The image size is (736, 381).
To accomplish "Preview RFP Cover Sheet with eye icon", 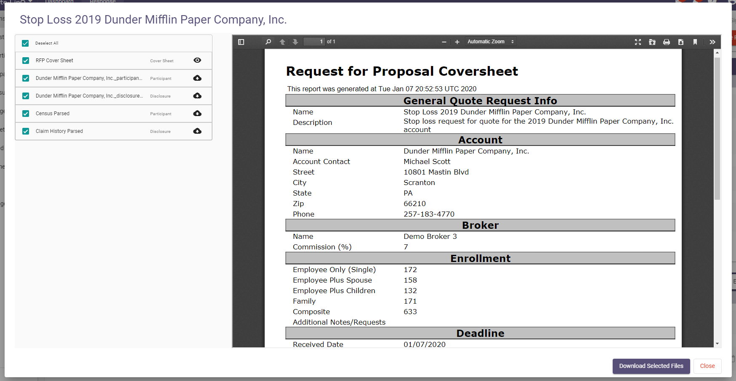I will point(197,61).
